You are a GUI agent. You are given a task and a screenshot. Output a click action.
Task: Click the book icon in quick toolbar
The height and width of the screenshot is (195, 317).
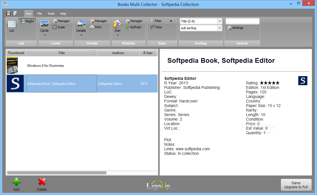pos(15,13)
